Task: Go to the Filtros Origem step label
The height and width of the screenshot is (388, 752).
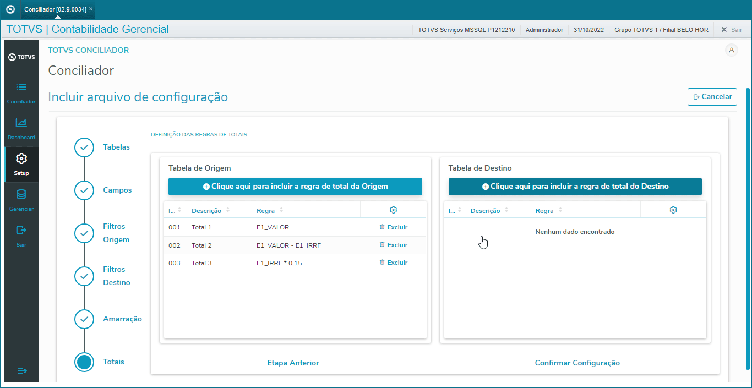Action: pos(116,233)
